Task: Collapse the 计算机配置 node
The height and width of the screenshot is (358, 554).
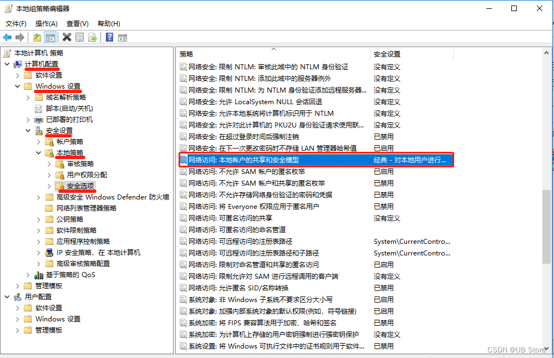Action: pos(7,64)
